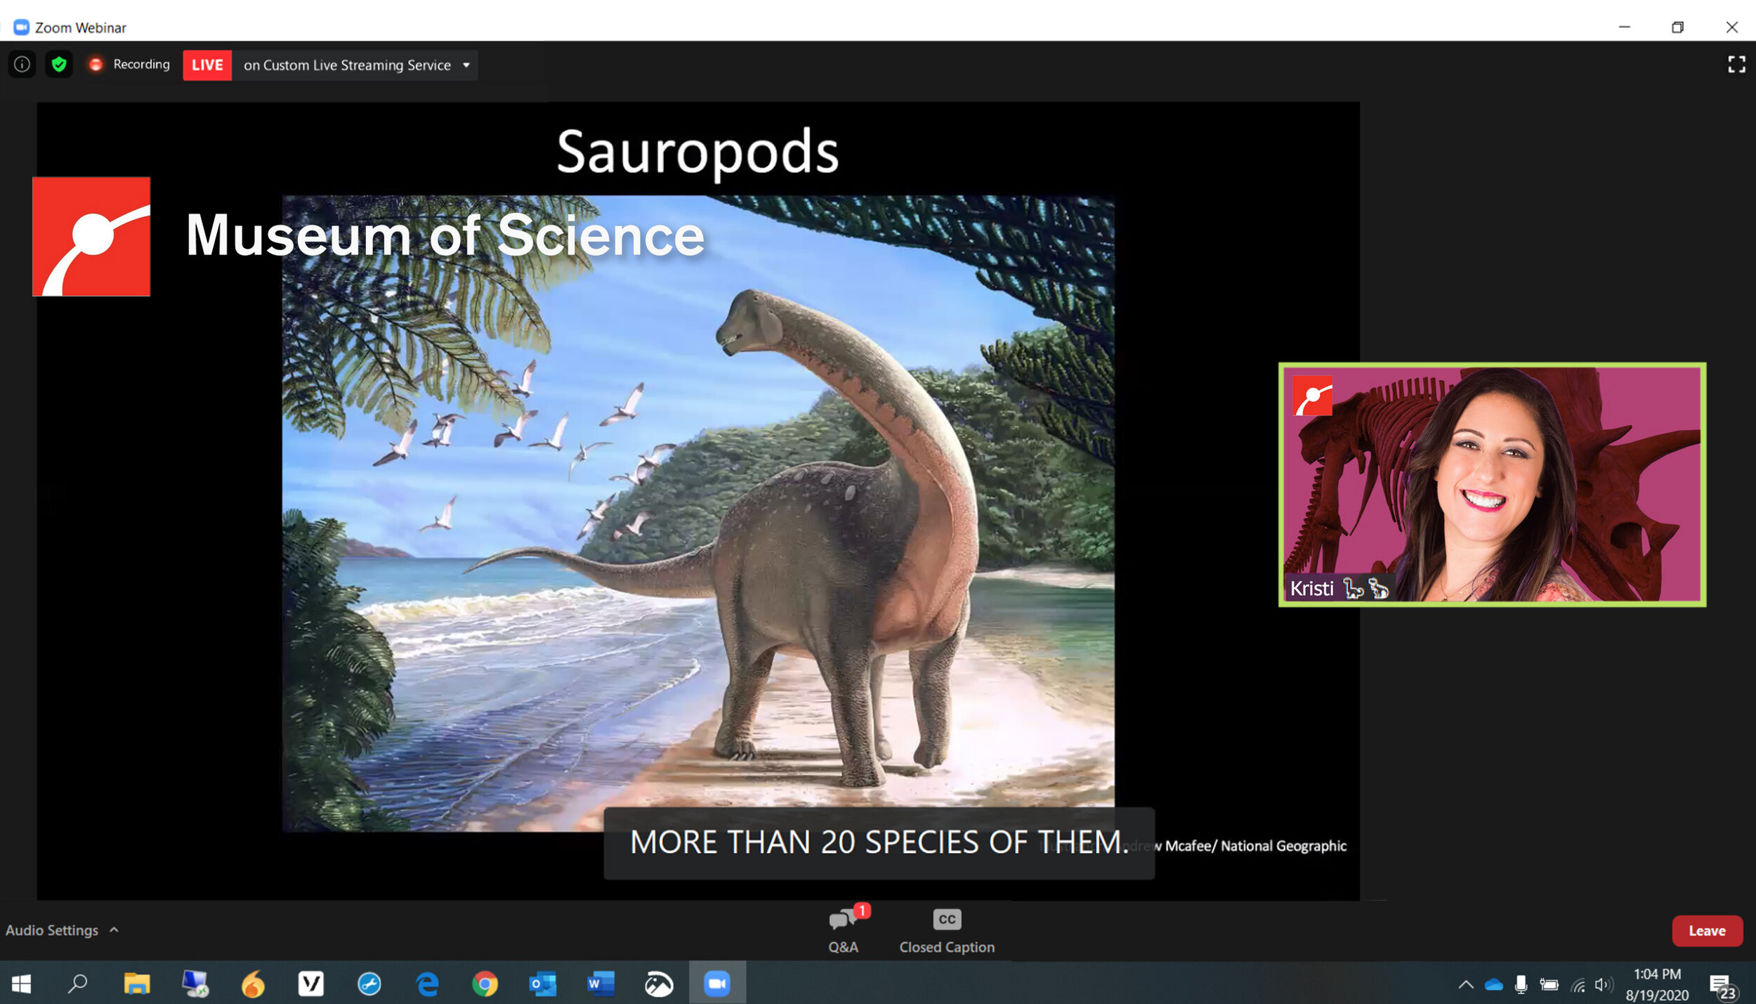Open the meeting information icon
This screenshot has height=1004, width=1756.
coord(22,65)
